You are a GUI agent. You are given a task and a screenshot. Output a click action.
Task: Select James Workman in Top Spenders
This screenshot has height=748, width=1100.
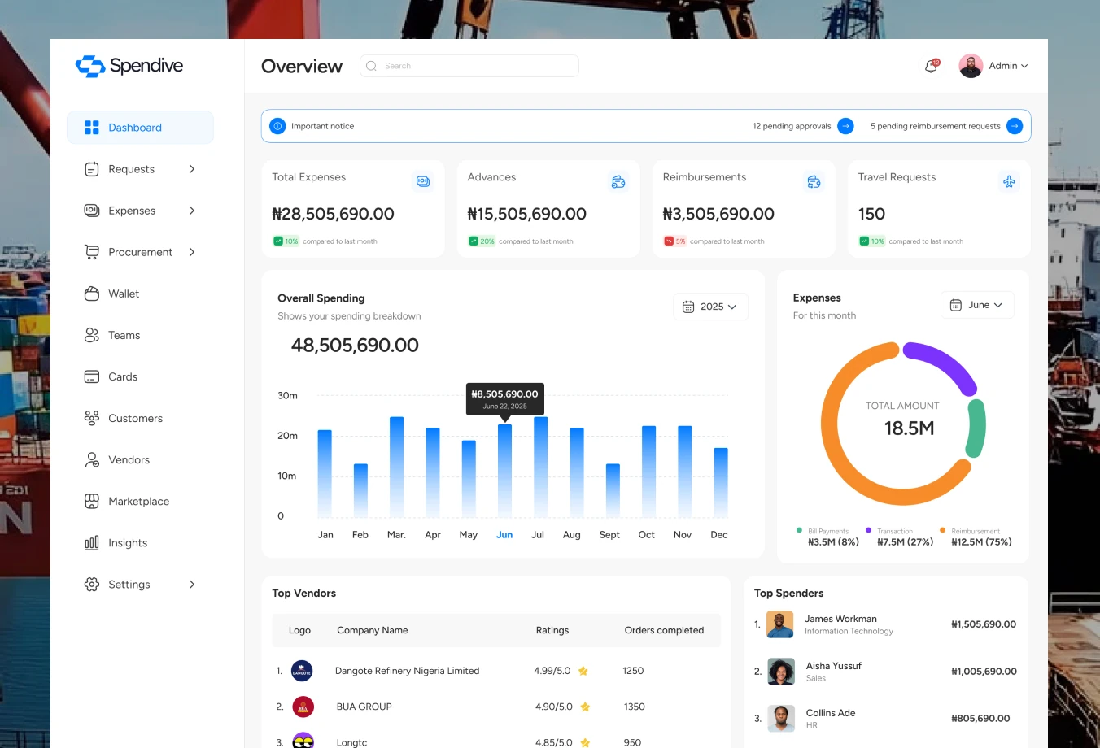coord(840,619)
